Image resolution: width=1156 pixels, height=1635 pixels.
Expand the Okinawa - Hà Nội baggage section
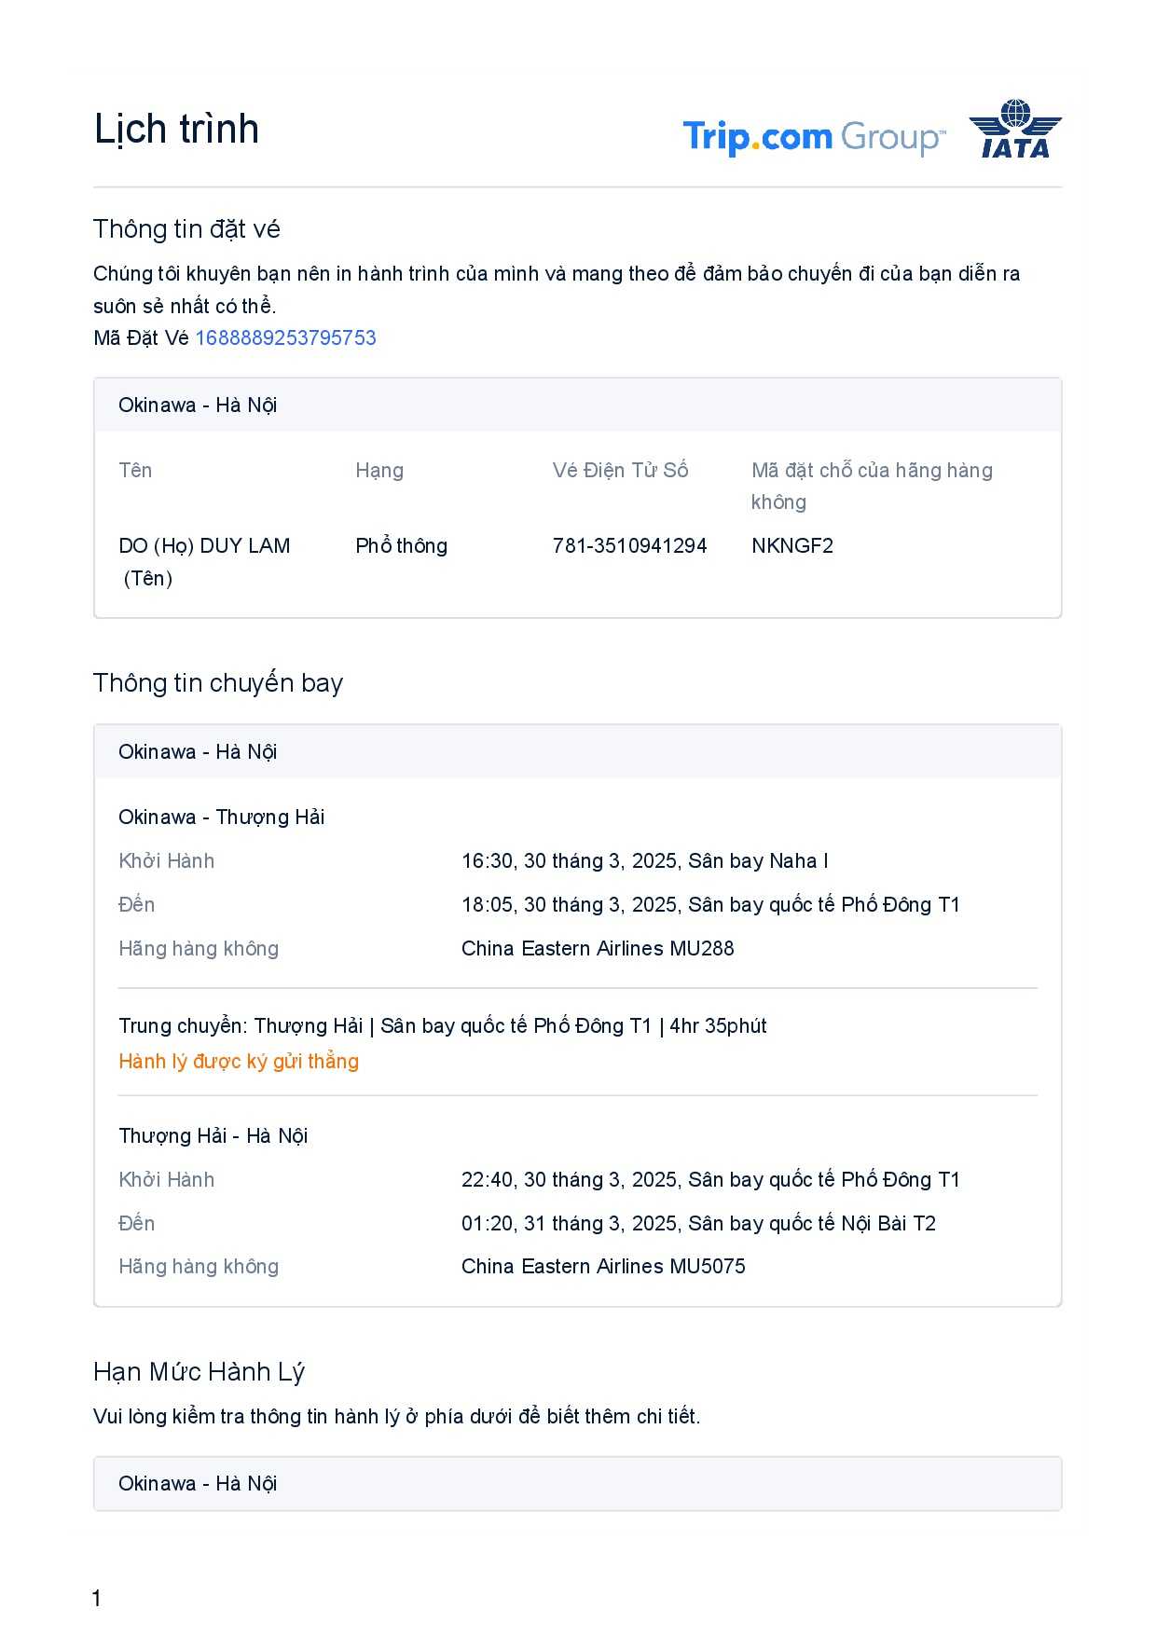click(198, 1483)
